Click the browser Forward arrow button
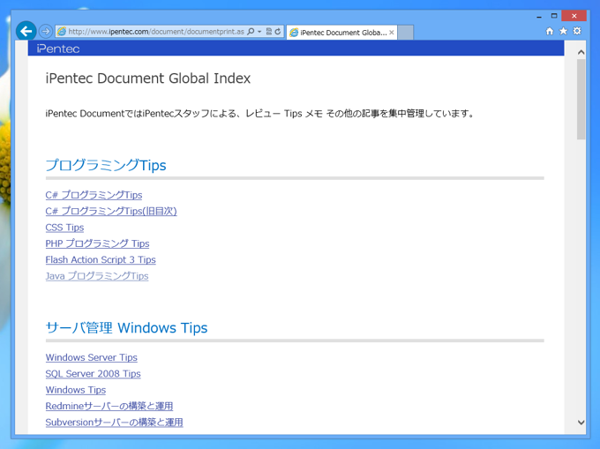 tap(46, 32)
